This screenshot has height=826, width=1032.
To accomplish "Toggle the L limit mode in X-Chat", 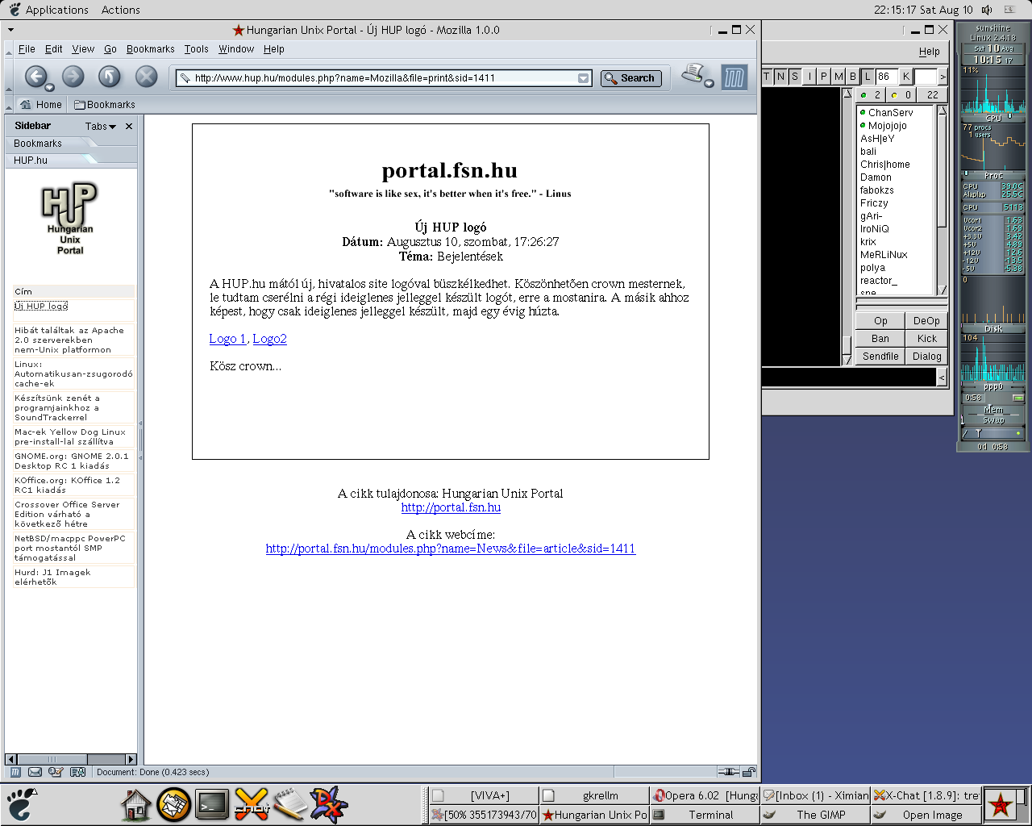I will (868, 77).
